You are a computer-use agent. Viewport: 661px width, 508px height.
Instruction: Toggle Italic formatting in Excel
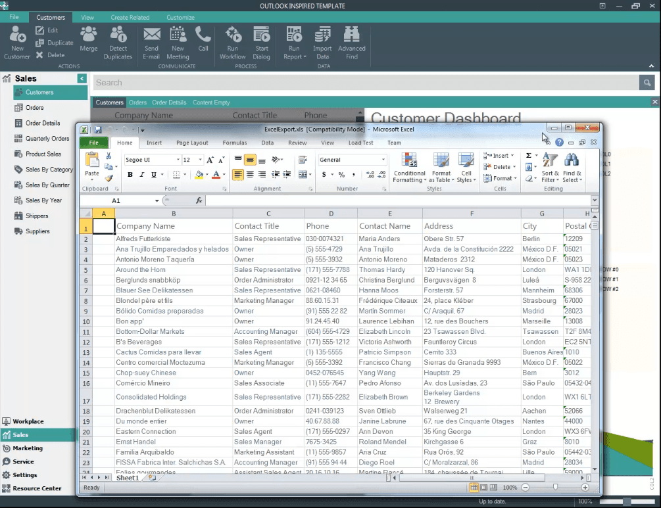[x=141, y=174]
